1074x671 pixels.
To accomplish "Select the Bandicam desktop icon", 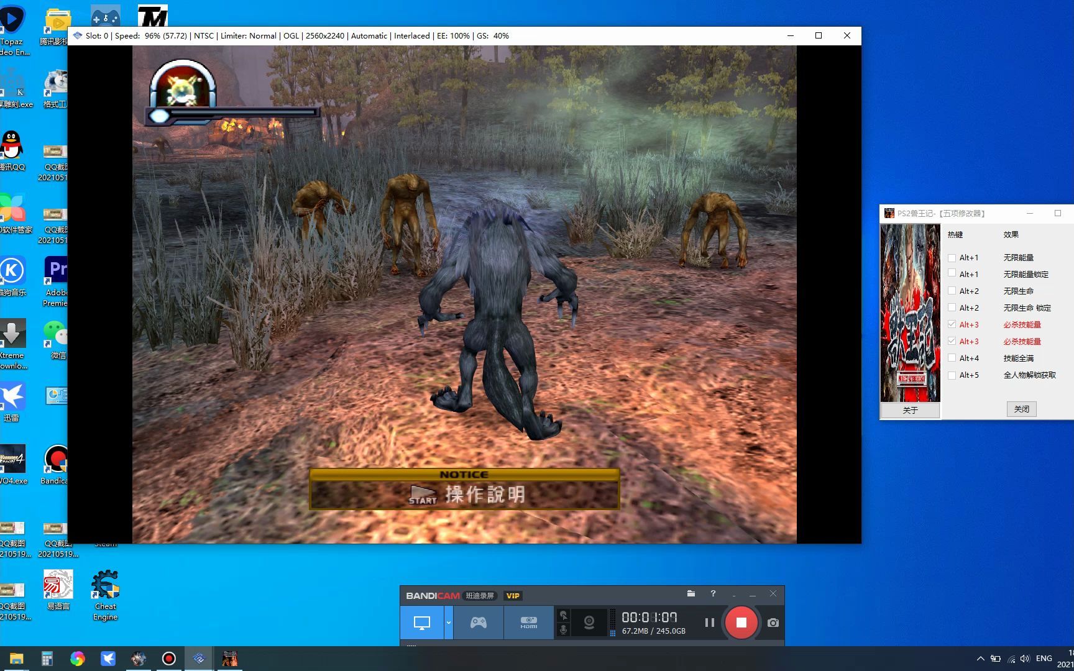I will tap(55, 465).
